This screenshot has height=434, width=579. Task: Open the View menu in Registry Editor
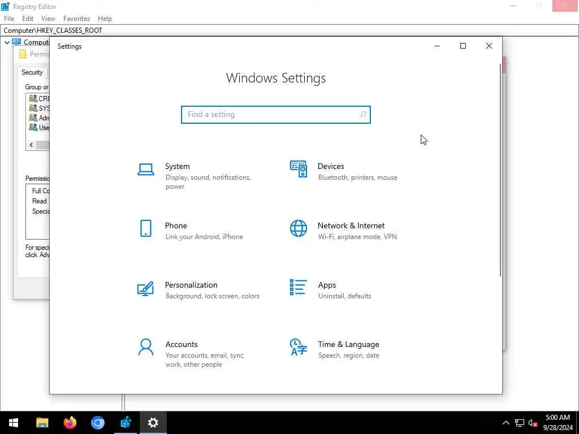click(48, 19)
